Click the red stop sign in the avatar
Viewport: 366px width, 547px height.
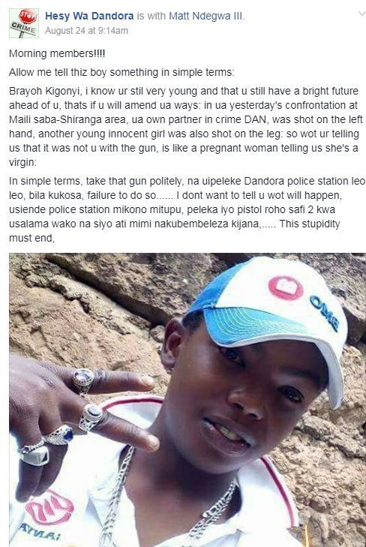click(28, 17)
